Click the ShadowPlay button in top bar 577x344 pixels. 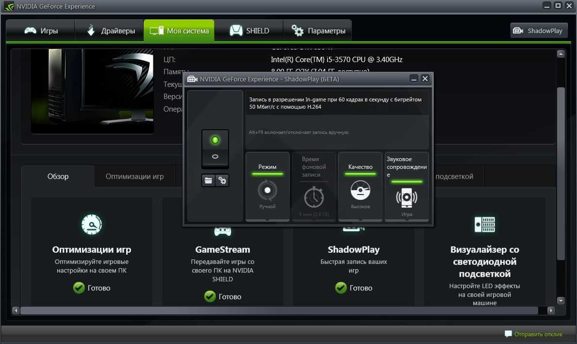pyautogui.click(x=539, y=31)
